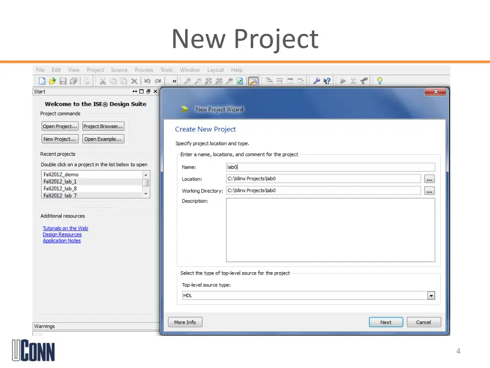Screen dimensions: 490x368
Task: Click the sigma summary icon
Action: [354, 81]
